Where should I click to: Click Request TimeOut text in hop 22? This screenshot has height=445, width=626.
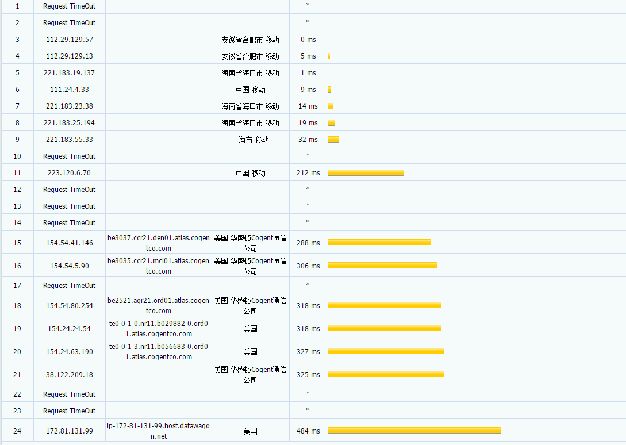point(70,394)
